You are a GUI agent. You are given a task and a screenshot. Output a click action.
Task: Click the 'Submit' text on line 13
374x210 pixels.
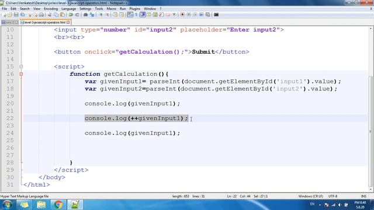pyautogui.click(x=203, y=52)
